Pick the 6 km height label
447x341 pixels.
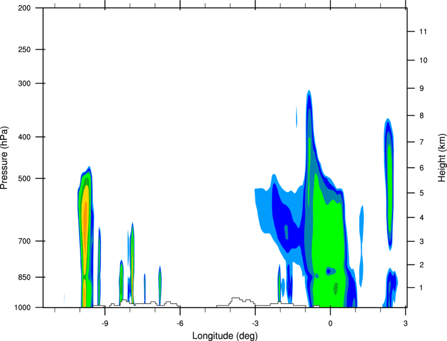tap(421, 168)
